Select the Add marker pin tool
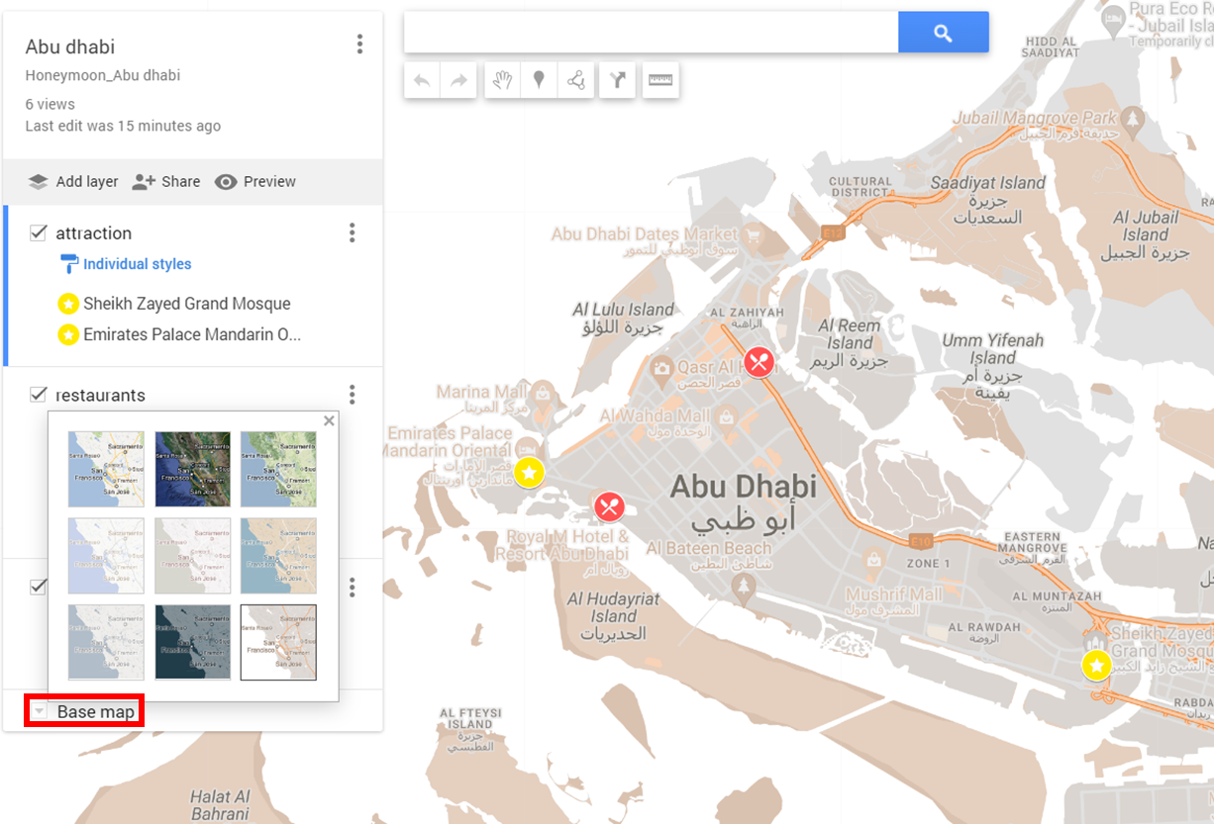This screenshot has width=1214, height=824. tap(539, 81)
